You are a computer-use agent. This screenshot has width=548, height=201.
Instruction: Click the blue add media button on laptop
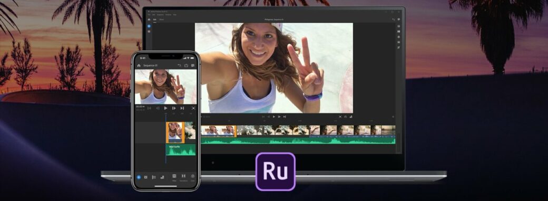149,26
